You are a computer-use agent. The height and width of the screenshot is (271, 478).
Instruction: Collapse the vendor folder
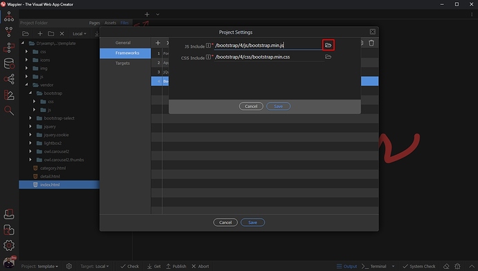coord(26,84)
